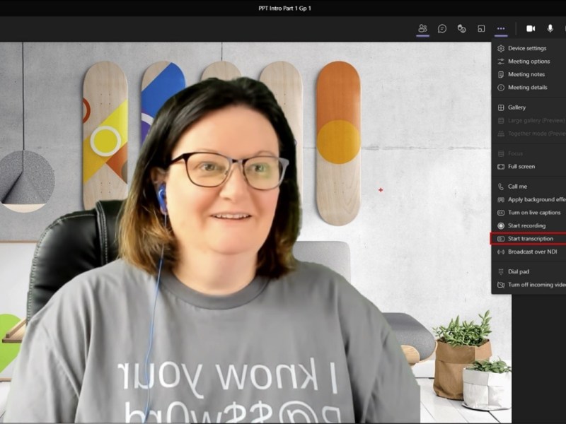
Task: Choose the Call me option
Action: click(517, 187)
